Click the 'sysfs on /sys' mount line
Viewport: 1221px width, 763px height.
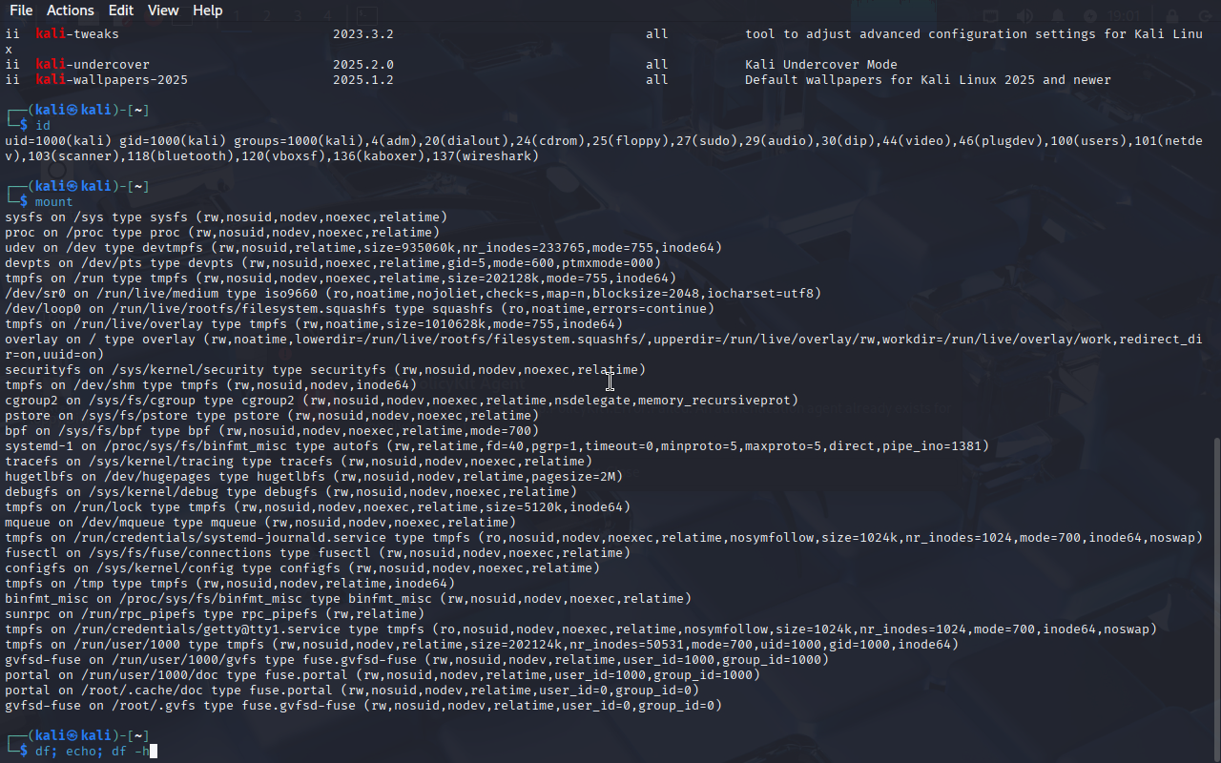point(226,217)
